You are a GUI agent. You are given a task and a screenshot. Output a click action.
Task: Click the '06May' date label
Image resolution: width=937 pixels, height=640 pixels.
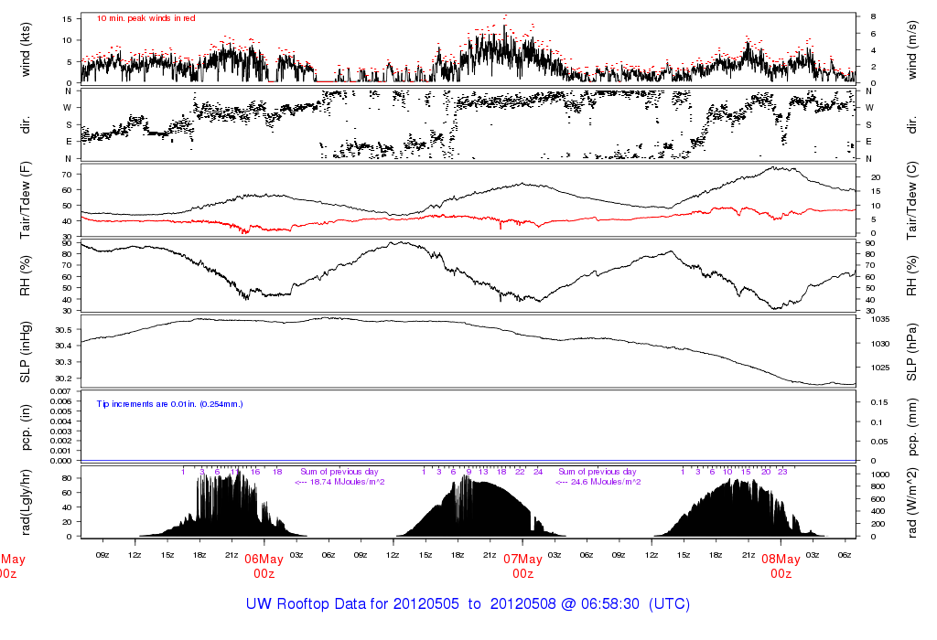pos(264,560)
